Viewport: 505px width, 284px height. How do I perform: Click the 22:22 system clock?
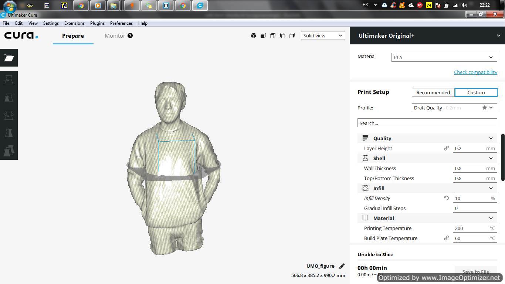click(x=484, y=5)
